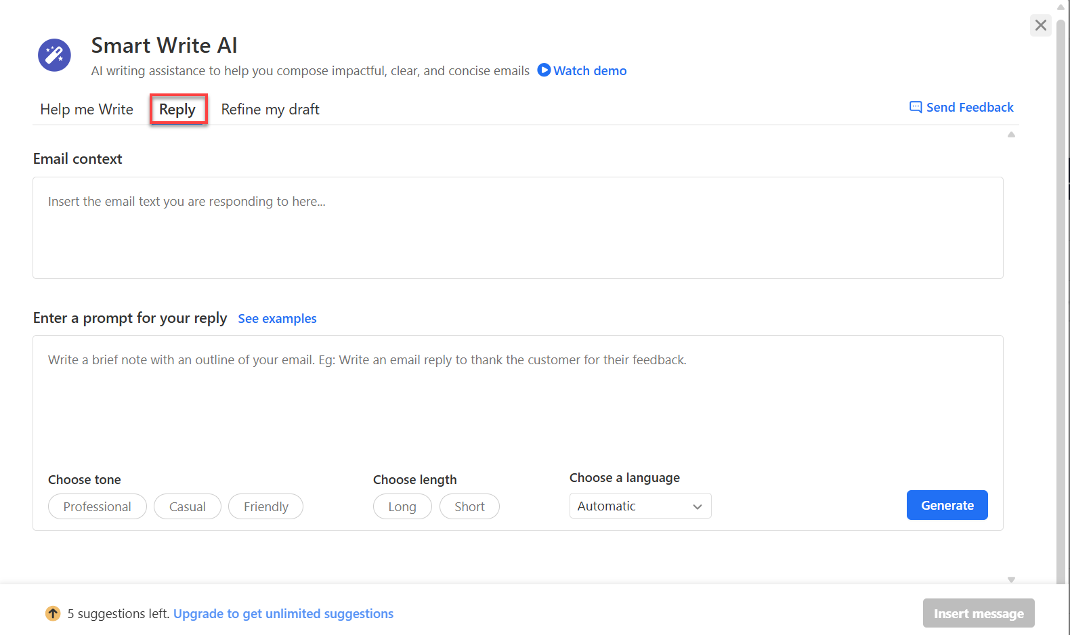Click the Generate button

pyautogui.click(x=947, y=505)
